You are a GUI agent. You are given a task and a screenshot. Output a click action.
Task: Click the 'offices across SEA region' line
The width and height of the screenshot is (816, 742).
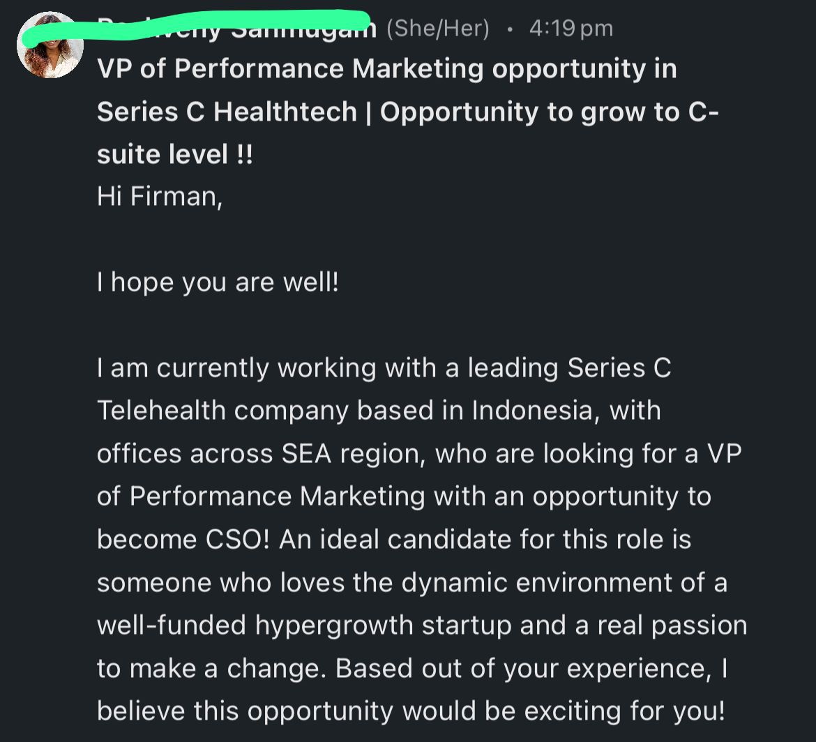[419, 454]
